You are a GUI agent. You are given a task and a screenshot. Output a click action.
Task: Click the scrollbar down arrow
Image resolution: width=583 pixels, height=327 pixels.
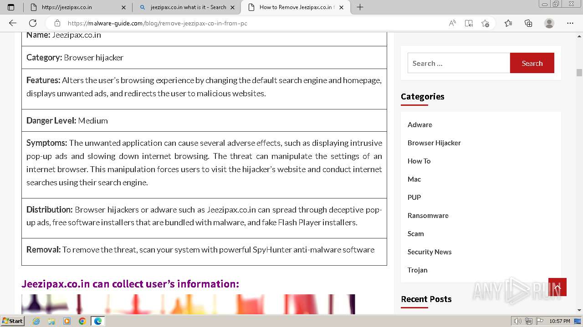579,310
